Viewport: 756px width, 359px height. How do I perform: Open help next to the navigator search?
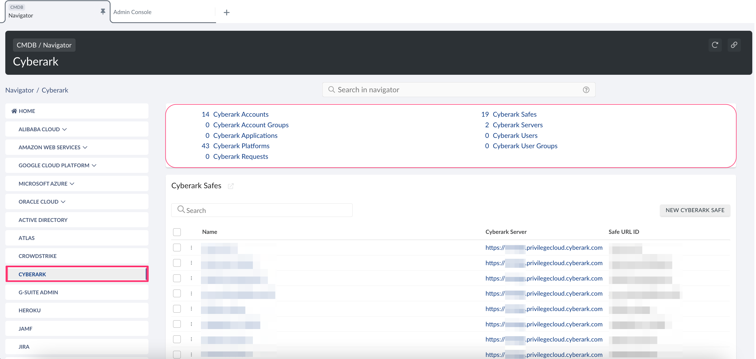coord(586,90)
